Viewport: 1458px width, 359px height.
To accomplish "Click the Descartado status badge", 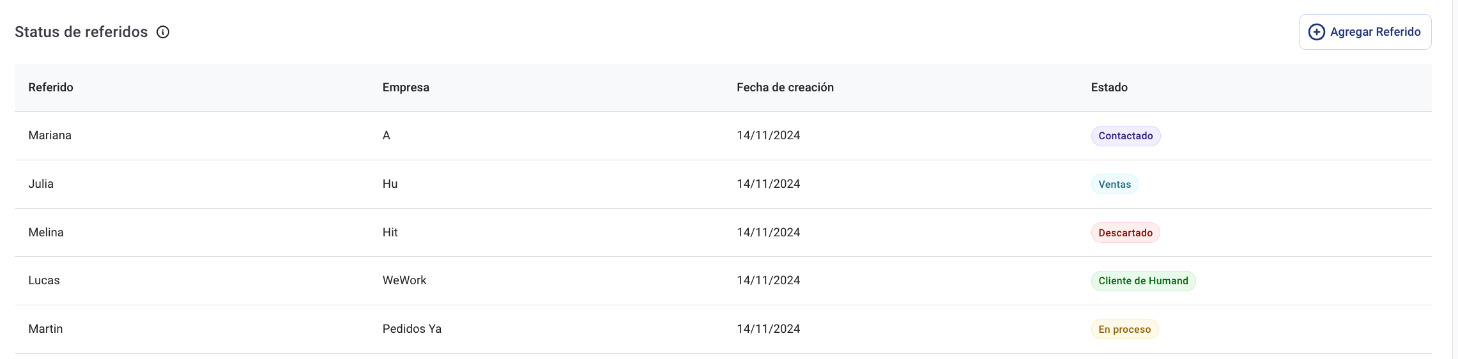I will 1125,233.
